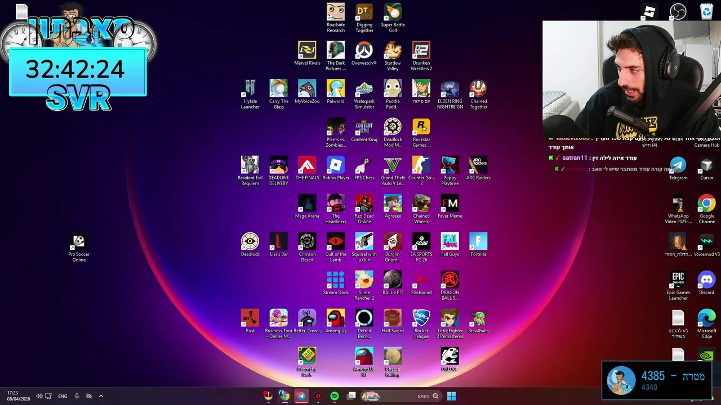721x405 pixels.
Task: Expand the hidden tray icons chevron
Action: pyautogui.click(x=101, y=396)
